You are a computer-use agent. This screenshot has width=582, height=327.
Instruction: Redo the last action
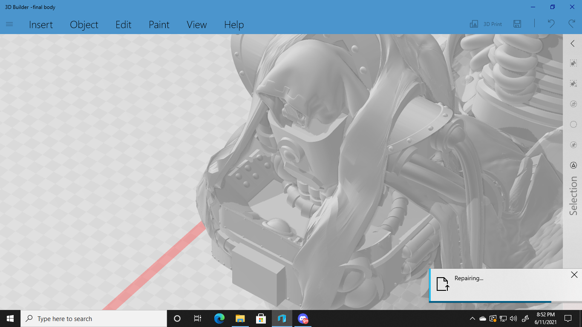pyautogui.click(x=572, y=24)
